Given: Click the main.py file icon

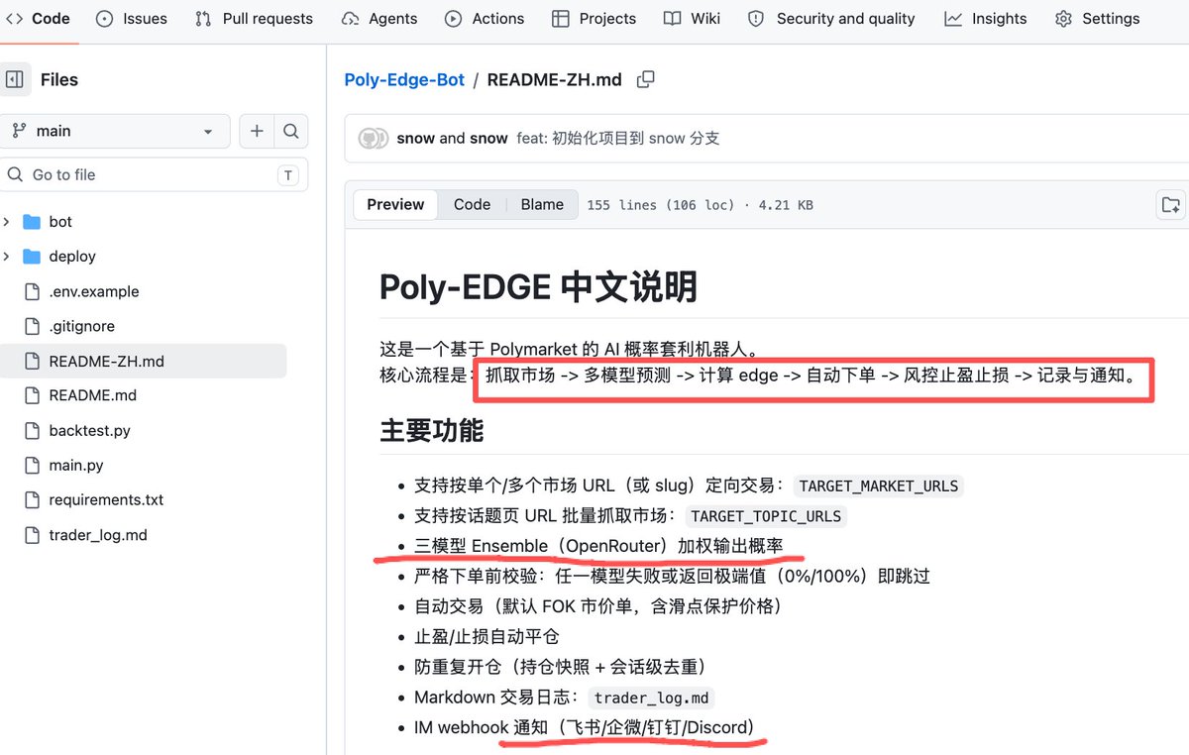Looking at the screenshot, I should tap(31, 465).
